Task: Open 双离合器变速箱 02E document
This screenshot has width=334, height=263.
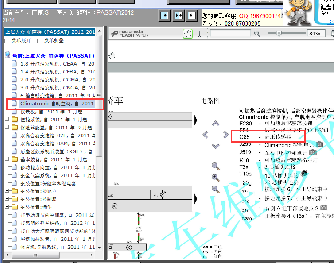Action: pyautogui.click(x=58, y=135)
